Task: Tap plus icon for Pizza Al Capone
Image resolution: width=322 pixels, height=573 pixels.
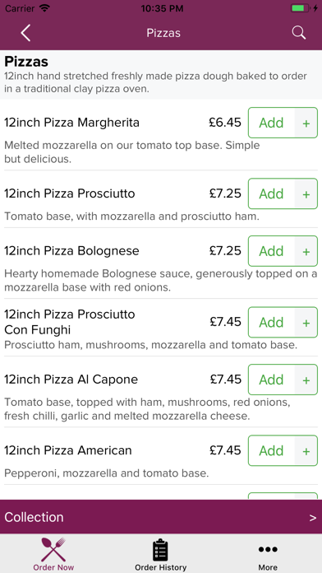Action: 306,380
